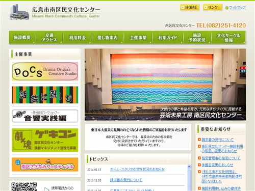
Task: Open the 利用料金 menu item
Action: coord(78,38)
